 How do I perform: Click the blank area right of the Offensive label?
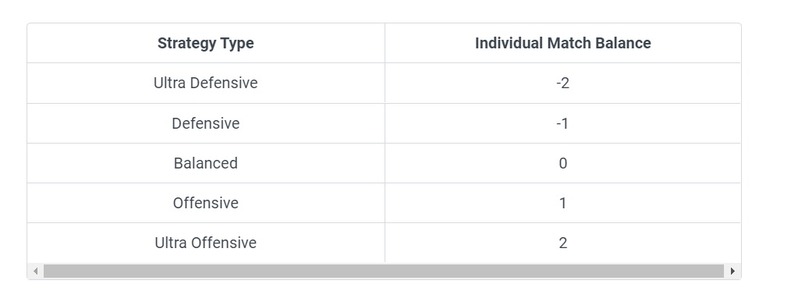(x=312, y=204)
